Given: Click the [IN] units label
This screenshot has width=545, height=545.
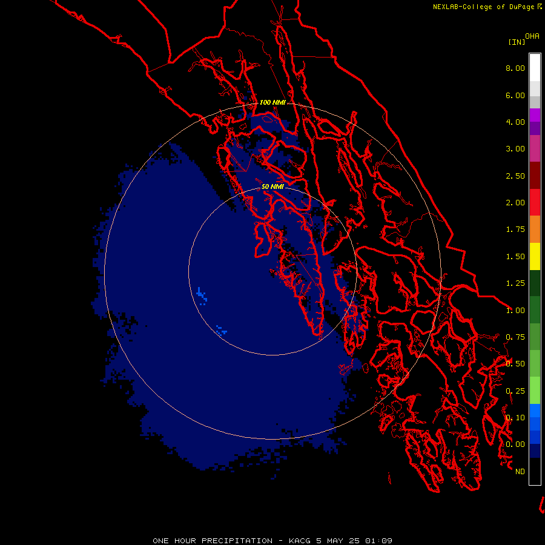Looking at the screenshot, I should (517, 42).
